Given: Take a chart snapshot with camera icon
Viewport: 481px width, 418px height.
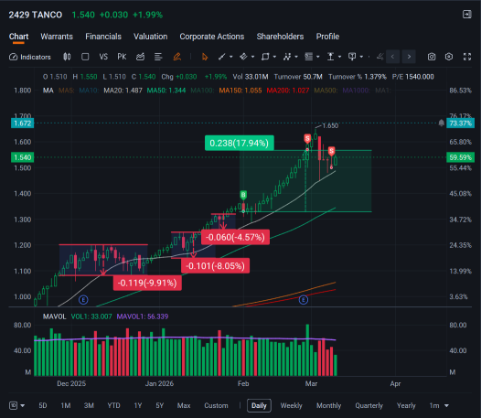Looking at the screenshot, I should click(432, 57).
